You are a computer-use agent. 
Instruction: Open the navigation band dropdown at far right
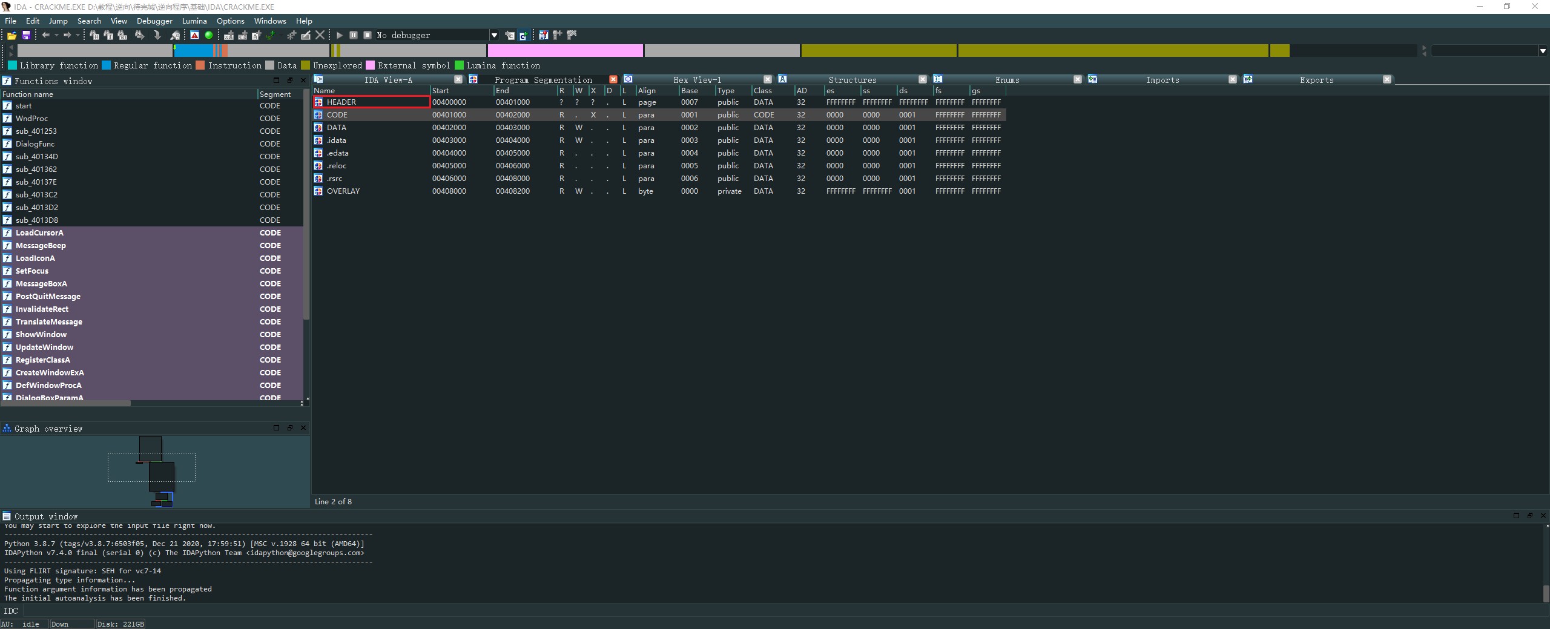click(1543, 51)
